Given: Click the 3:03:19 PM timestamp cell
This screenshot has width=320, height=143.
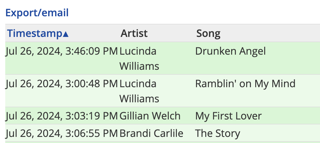Looking at the screenshot, I should coord(62,116).
